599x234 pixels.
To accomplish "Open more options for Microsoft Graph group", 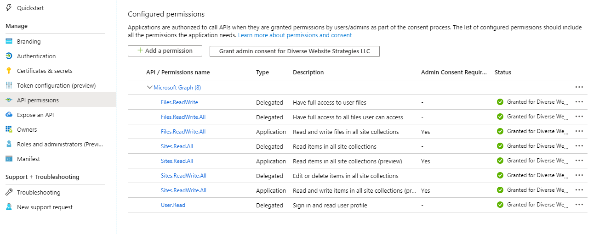I will coord(579,87).
